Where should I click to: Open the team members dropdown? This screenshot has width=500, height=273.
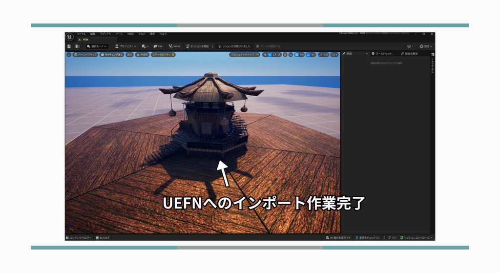(x=410, y=46)
